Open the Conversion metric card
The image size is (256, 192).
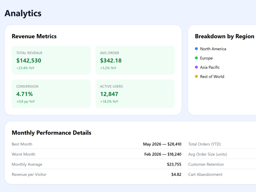point(51,94)
